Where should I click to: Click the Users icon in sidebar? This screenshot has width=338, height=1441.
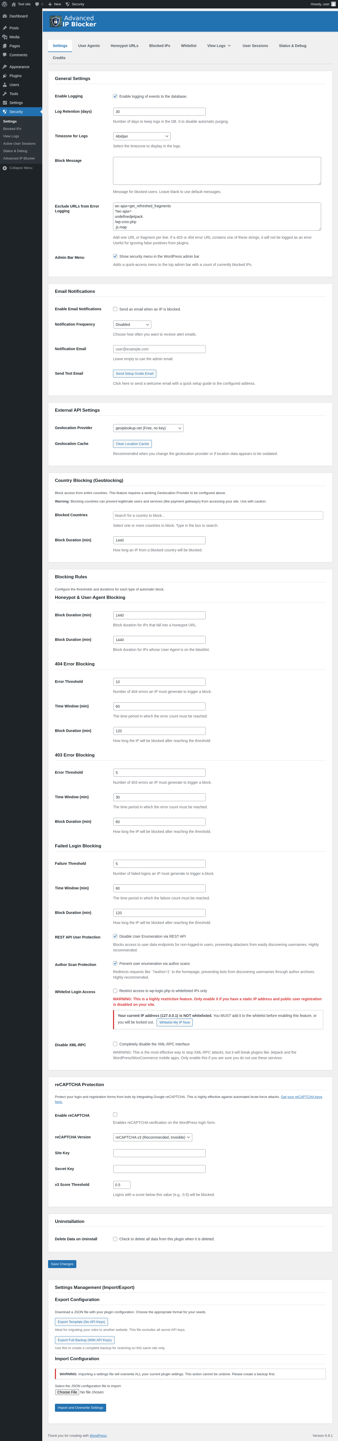click(x=5, y=85)
